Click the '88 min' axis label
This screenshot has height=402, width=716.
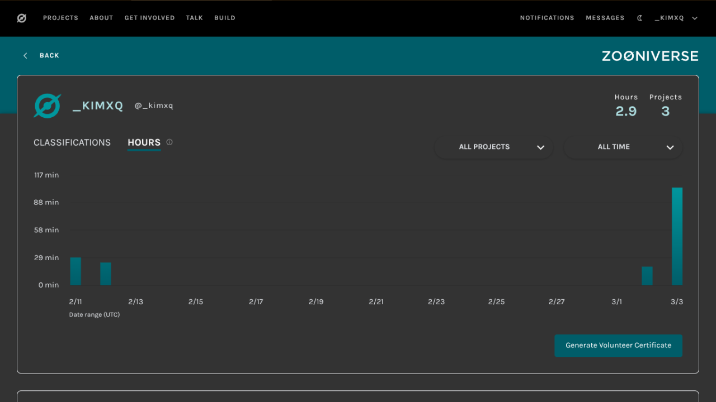point(46,203)
